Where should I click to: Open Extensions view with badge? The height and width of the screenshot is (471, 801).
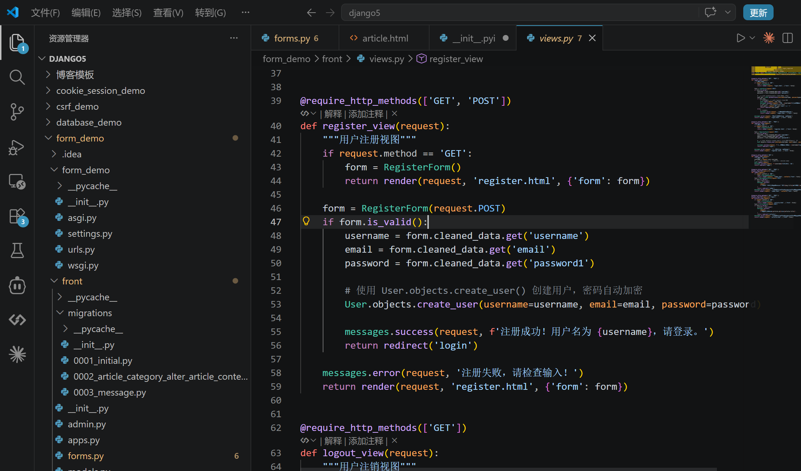click(x=17, y=217)
